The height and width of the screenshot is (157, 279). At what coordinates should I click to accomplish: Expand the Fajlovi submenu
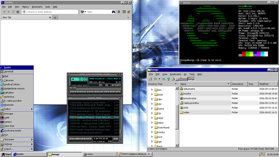pos(17,109)
